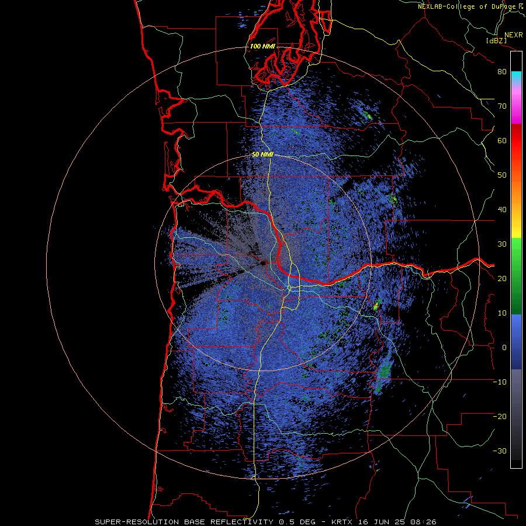
Task: Click the NEXR label above the scale
Action: [513, 35]
